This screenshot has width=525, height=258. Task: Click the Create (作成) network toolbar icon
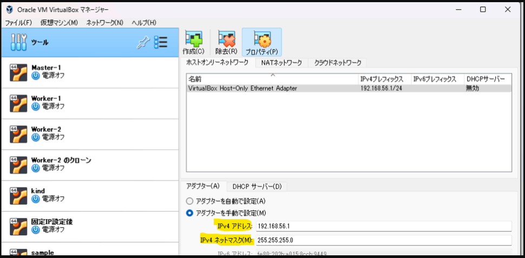[x=194, y=39]
